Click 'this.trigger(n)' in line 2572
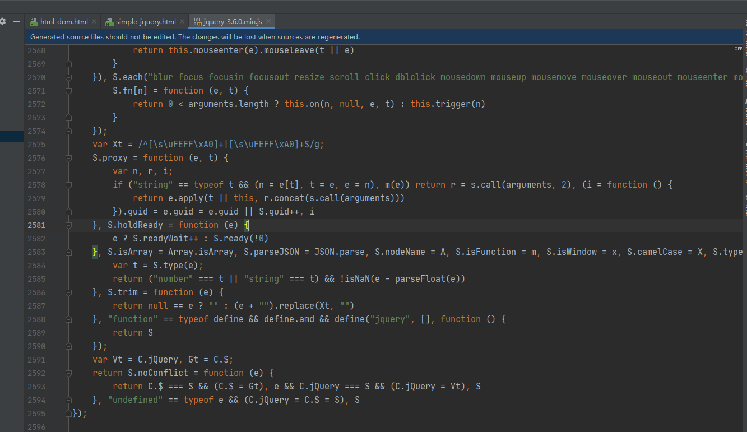Screen dimensions: 747x432 click(x=448, y=104)
